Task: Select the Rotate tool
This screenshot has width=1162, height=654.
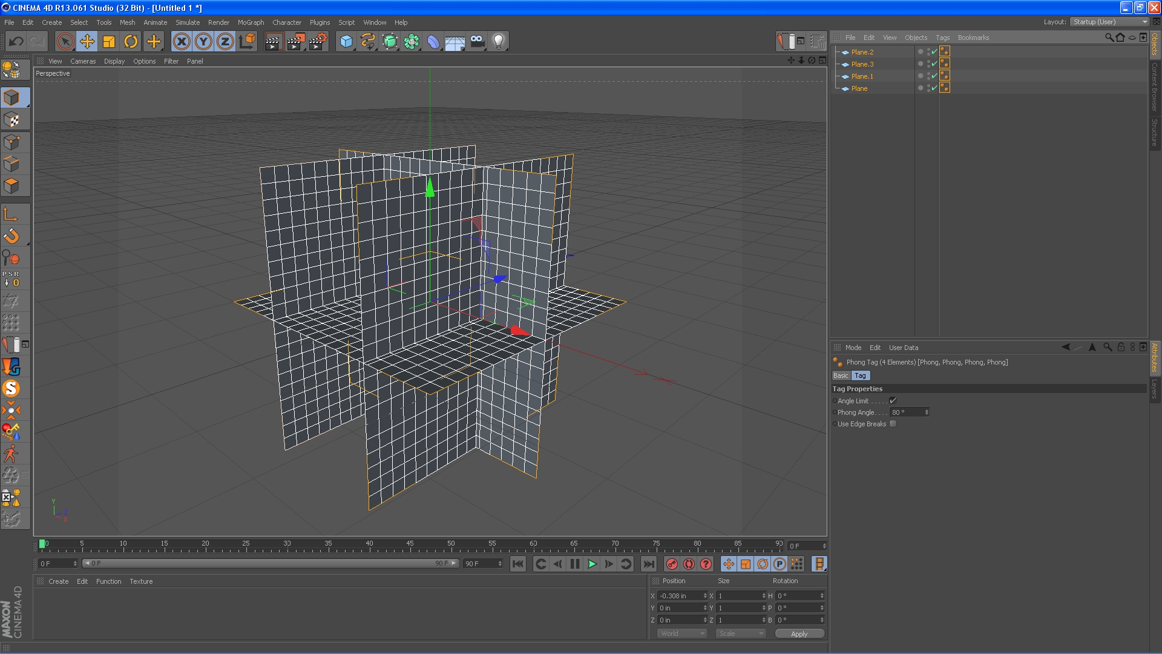Action: pyautogui.click(x=131, y=42)
